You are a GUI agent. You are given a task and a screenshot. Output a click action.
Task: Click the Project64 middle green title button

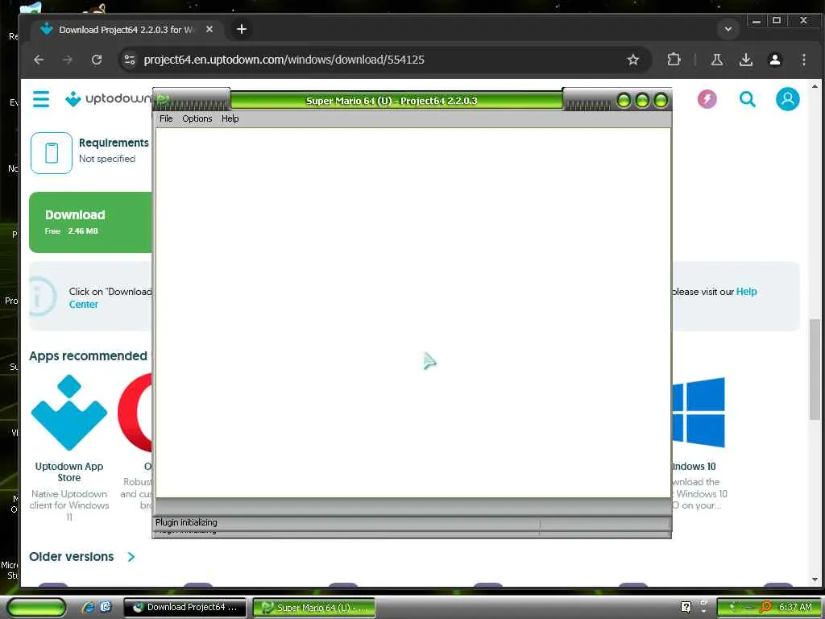[x=642, y=100]
